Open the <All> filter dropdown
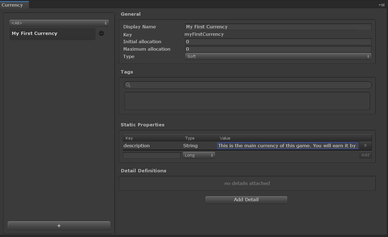 click(x=59, y=23)
